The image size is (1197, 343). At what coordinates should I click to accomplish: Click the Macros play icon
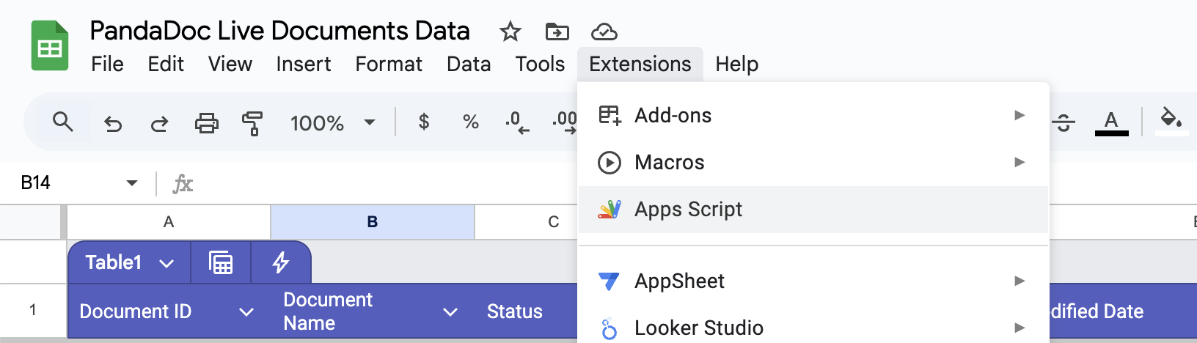610,162
